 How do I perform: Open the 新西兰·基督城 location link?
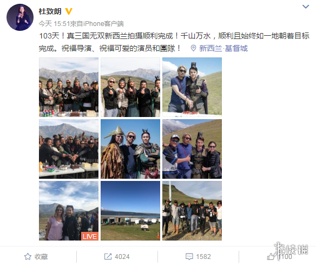[223, 48]
